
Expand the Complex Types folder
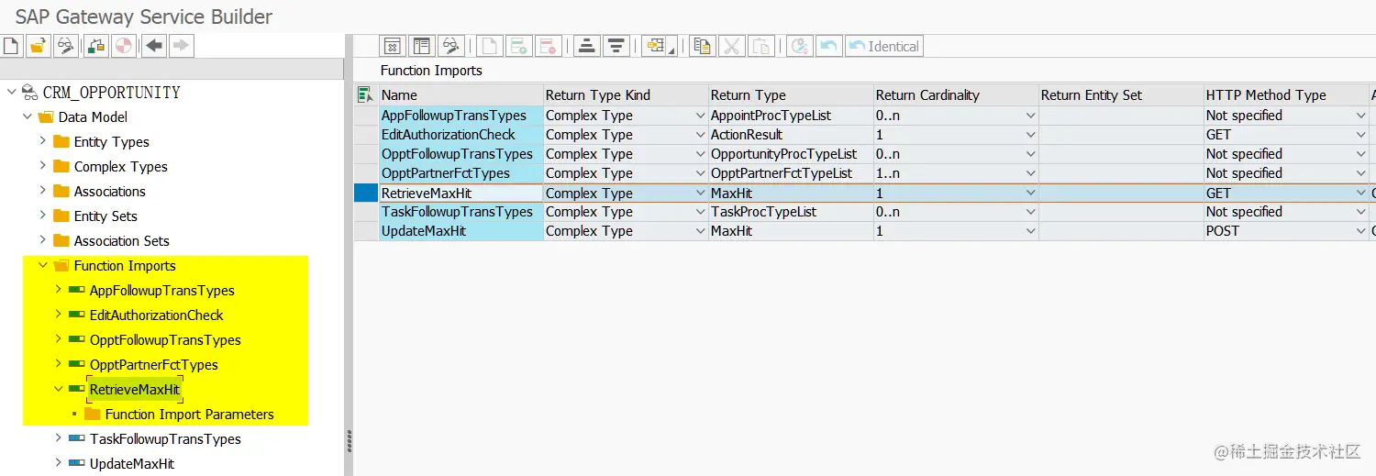click(x=42, y=166)
